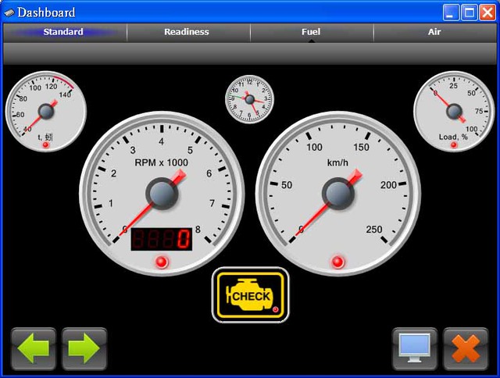500x378 pixels.
Task: Click the temperature gauge dial
Action: (x=46, y=111)
